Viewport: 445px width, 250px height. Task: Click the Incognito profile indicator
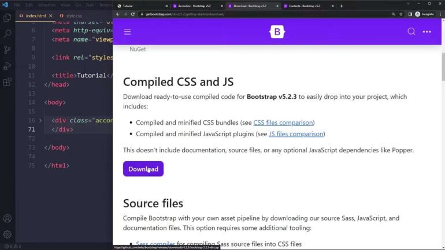coord(425,14)
